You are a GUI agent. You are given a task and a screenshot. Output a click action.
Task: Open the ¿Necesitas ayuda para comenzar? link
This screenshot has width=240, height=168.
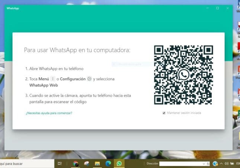point(49,113)
